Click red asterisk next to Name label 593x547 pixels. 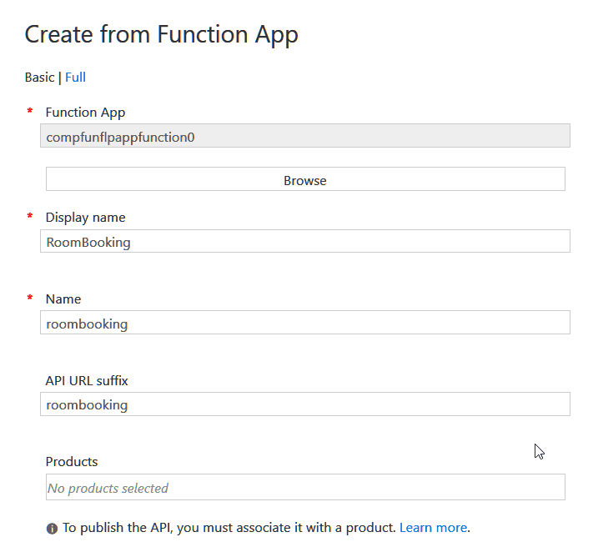[x=30, y=297]
